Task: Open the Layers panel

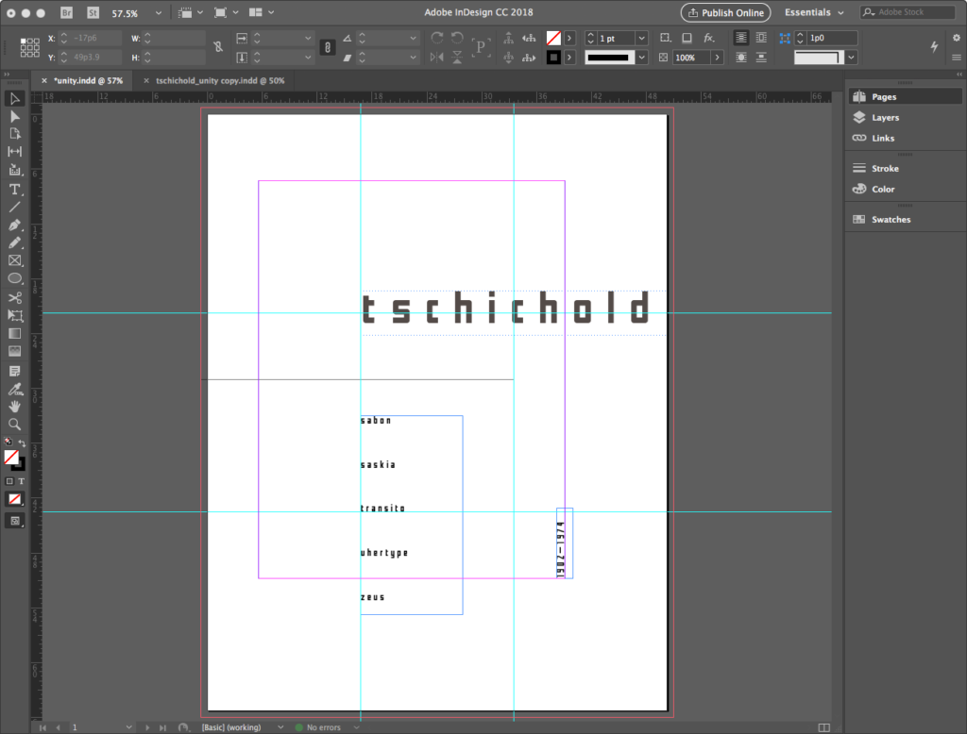Action: point(885,118)
